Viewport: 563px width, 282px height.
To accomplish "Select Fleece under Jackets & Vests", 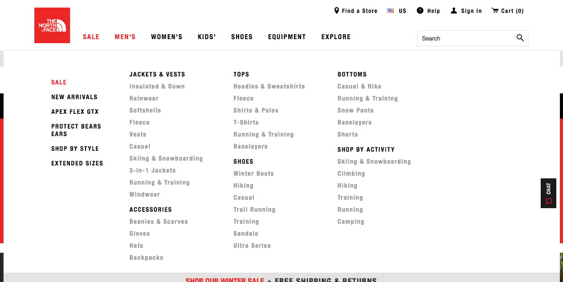I will tap(140, 122).
